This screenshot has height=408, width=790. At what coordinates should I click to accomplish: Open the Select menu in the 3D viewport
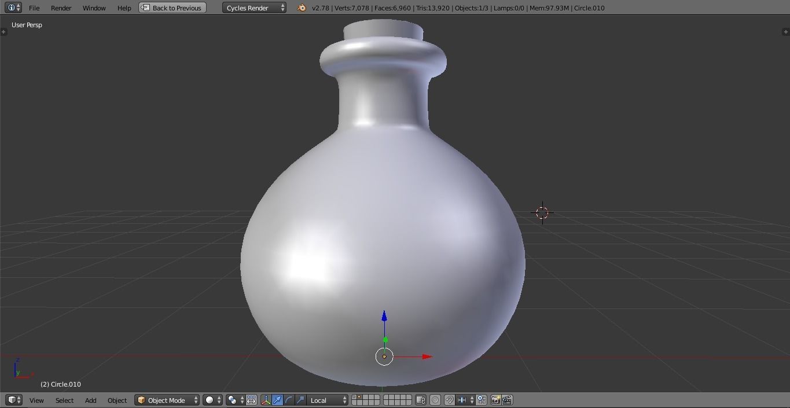[64, 400]
